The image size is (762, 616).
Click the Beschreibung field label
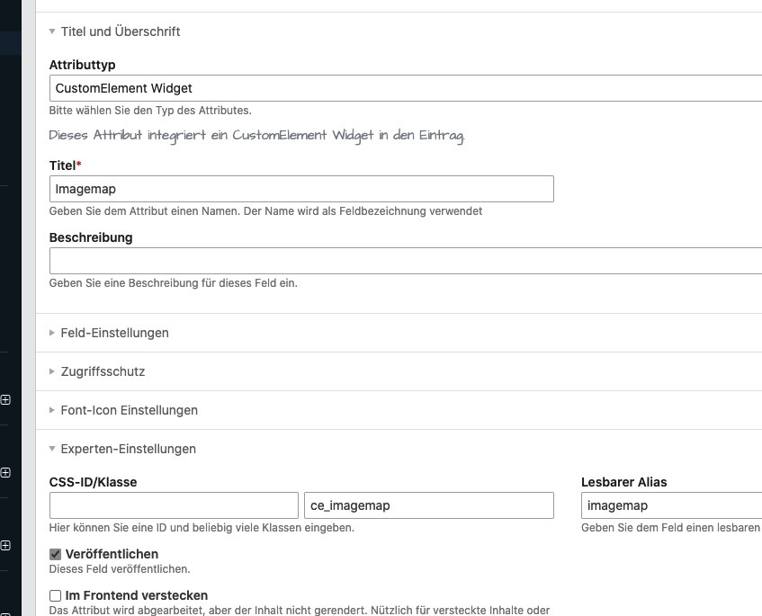[91, 237]
